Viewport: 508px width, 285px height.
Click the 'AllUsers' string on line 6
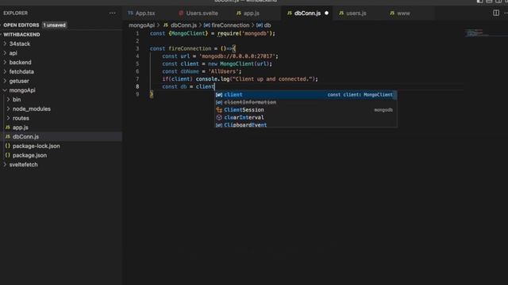[x=224, y=71]
